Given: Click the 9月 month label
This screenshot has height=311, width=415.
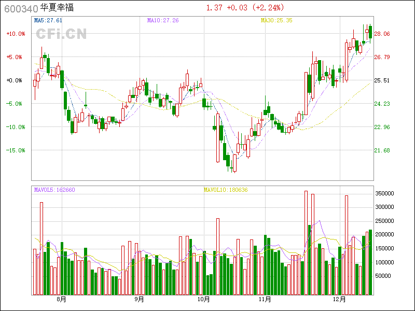Looking at the screenshot, I should coord(140,300).
